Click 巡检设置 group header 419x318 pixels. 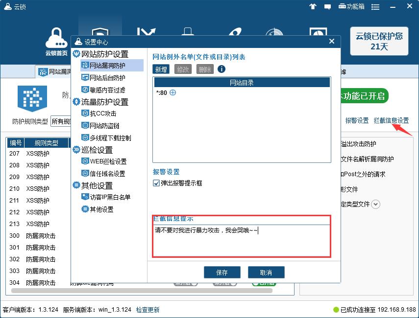(93, 150)
